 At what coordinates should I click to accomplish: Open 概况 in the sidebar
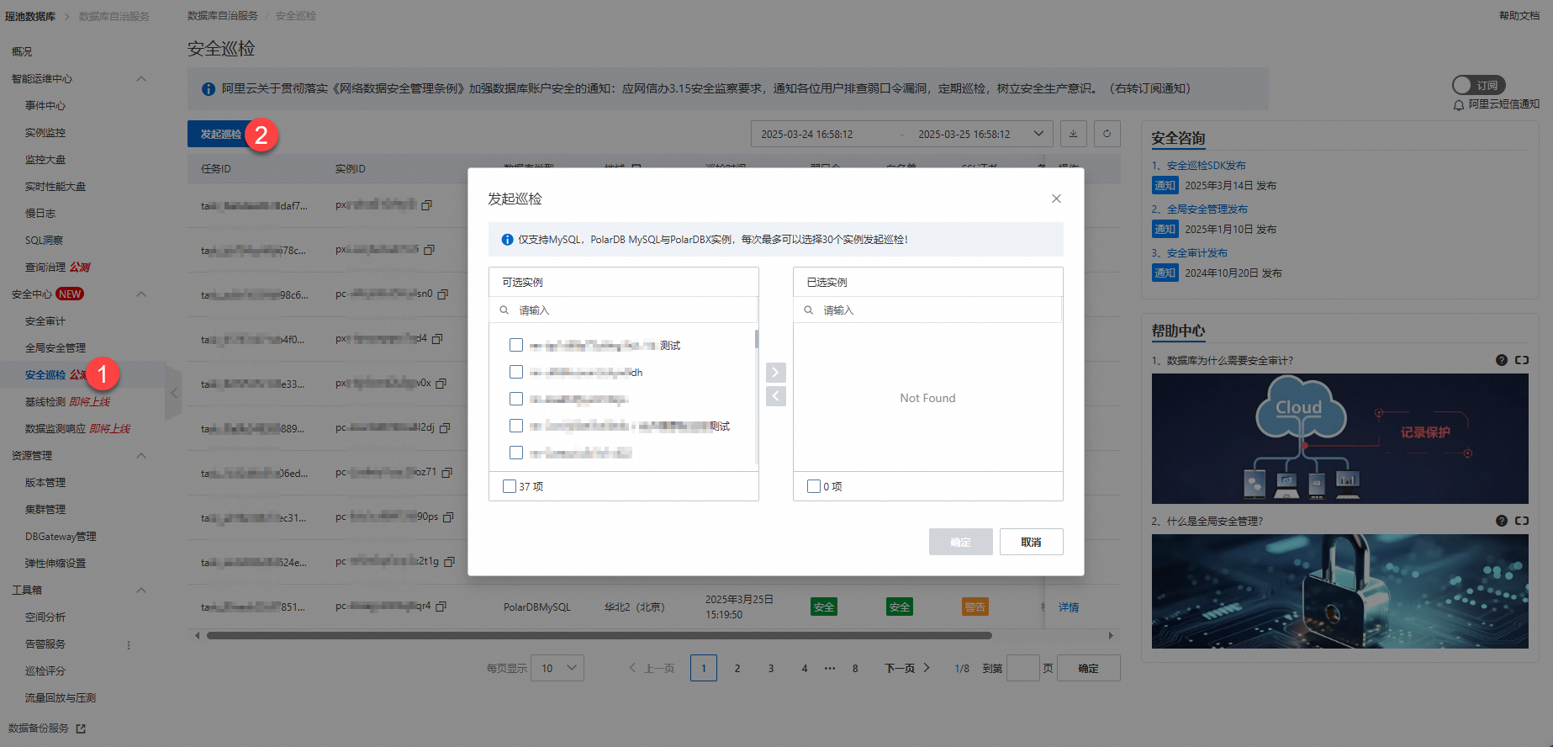click(x=22, y=52)
